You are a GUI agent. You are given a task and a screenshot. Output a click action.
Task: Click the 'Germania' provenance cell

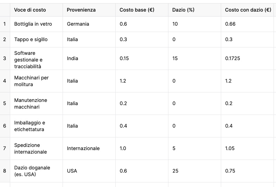point(78,24)
